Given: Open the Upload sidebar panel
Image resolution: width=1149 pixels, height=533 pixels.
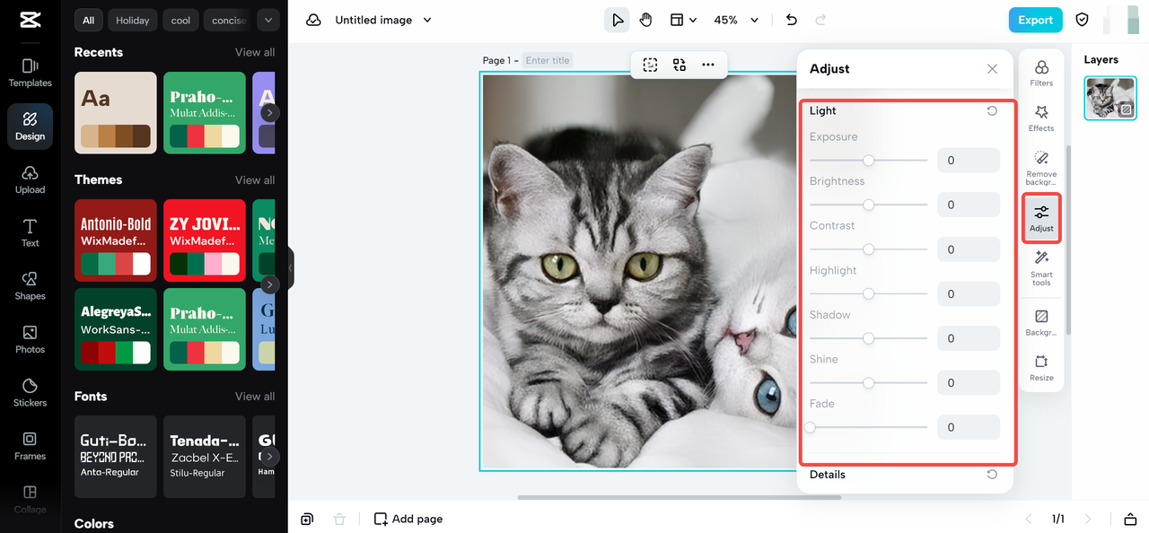Looking at the screenshot, I should (x=30, y=179).
